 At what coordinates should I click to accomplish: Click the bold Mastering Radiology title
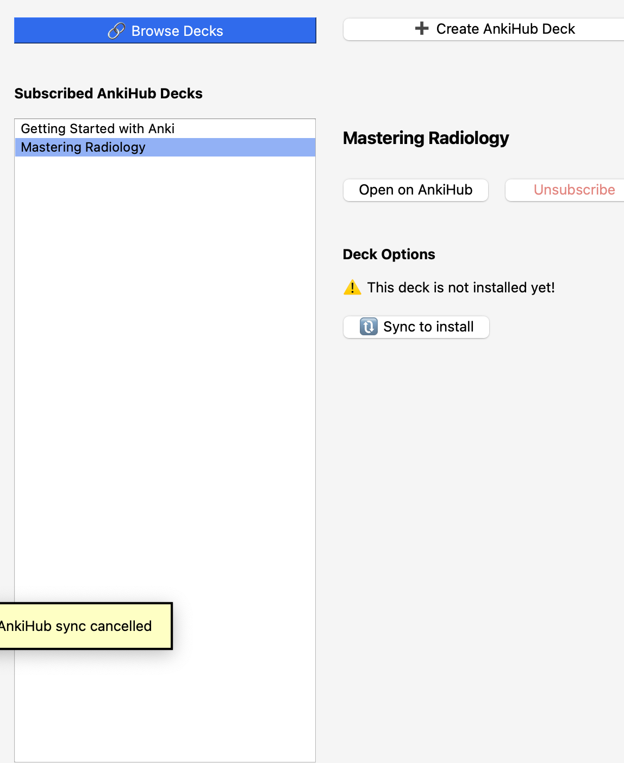426,138
